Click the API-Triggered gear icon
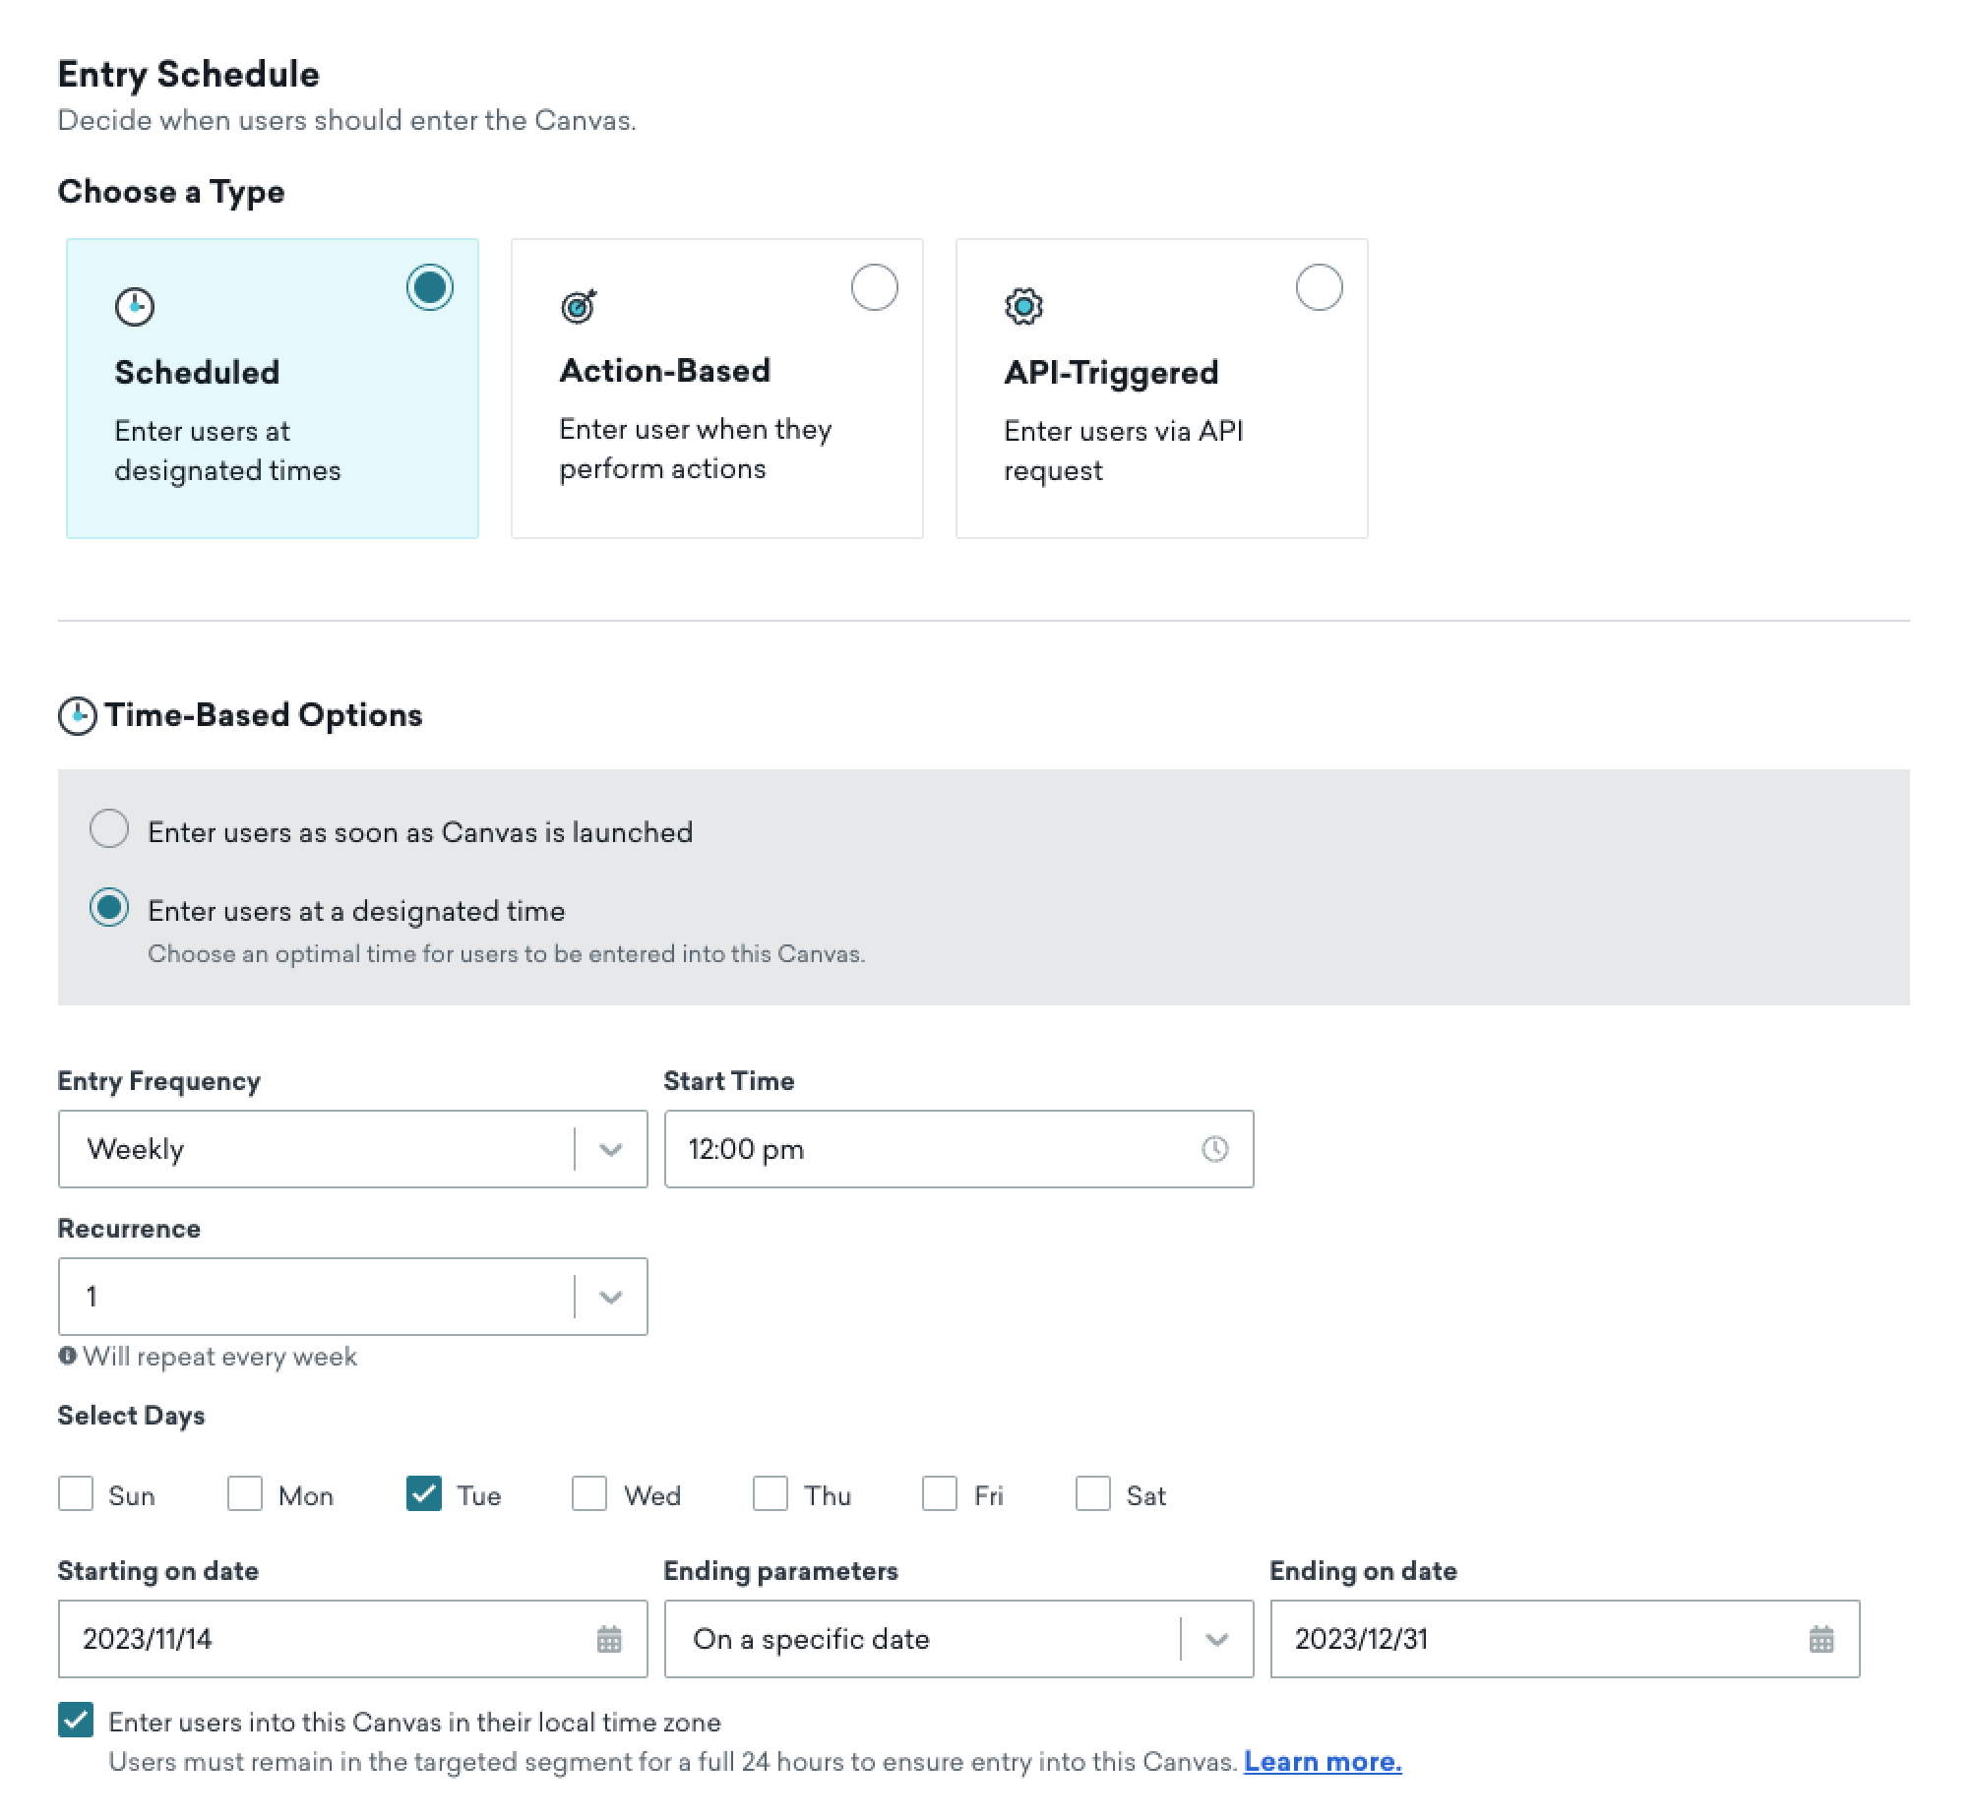Viewport: 1975px width, 1818px height. 1023,307
